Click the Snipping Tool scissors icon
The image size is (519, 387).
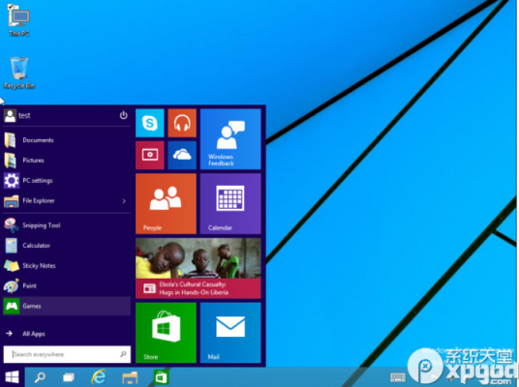(x=12, y=225)
